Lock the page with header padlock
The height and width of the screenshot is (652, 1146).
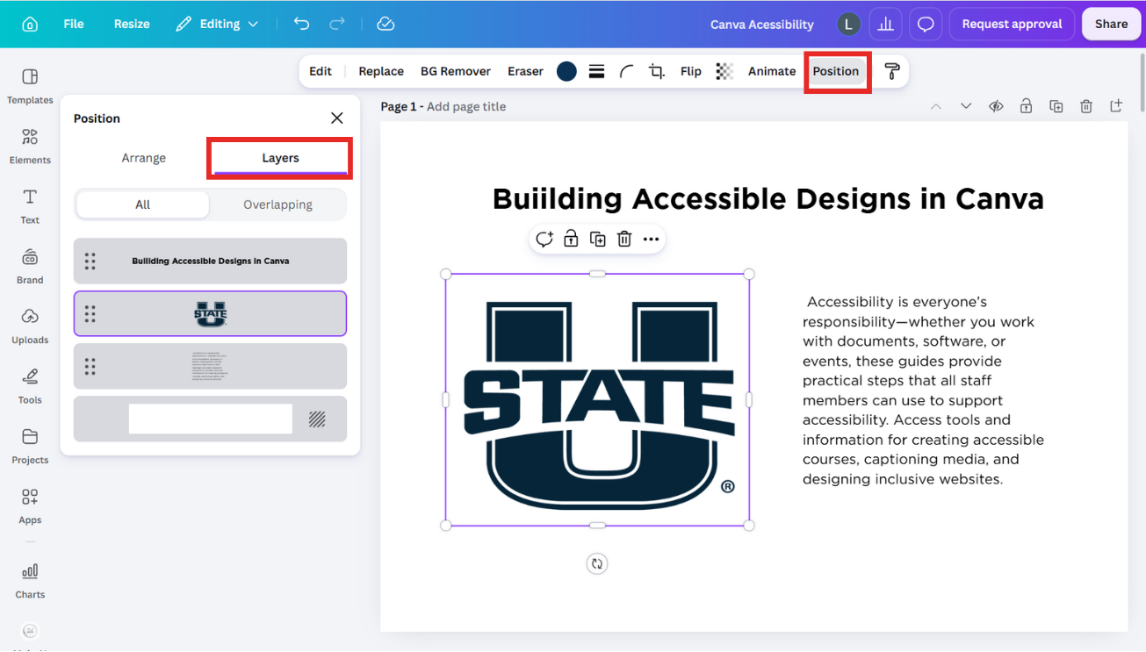pos(1026,106)
